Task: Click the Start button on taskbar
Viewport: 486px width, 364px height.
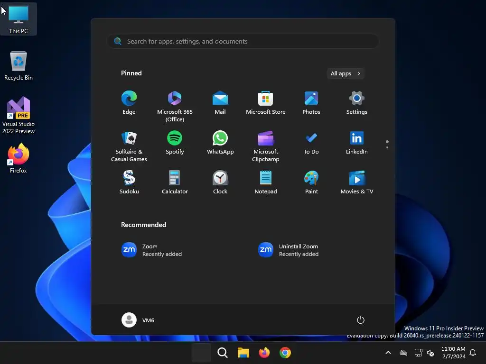Action: 201,353
